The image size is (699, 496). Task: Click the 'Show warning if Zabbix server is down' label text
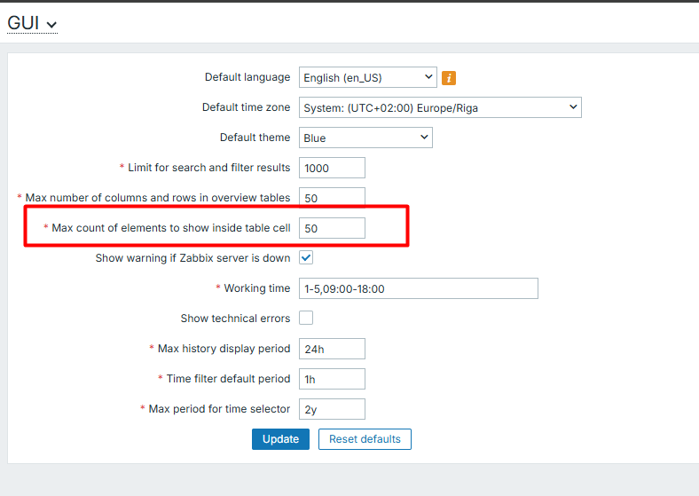[192, 258]
